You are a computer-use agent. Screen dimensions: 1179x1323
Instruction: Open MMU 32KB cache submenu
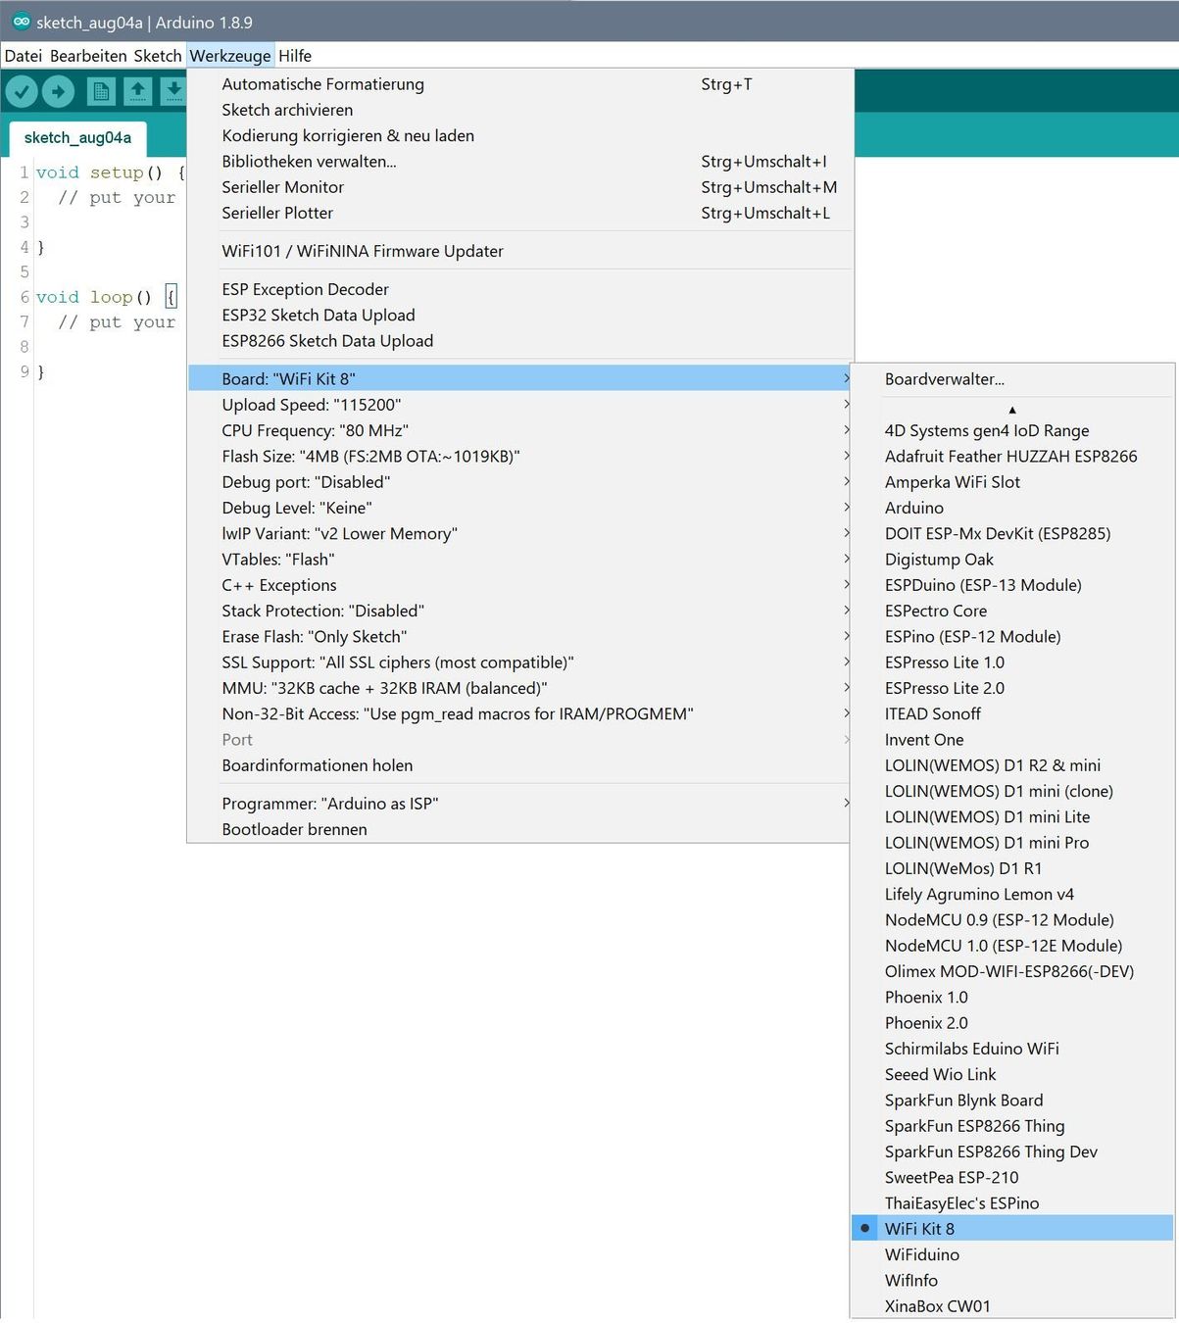tap(518, 688)
